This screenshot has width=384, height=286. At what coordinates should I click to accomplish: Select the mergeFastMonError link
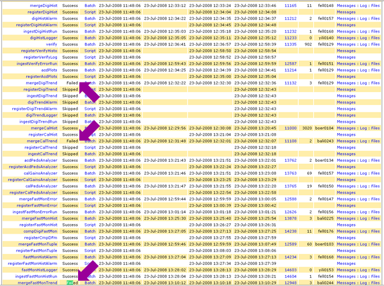pyautogui.click(x=38, y=199)
